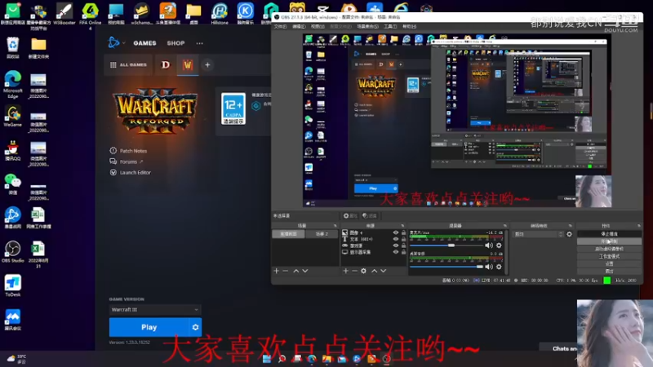Screen dimensions: 653x367
Task: Click the 启动虚拟摄像机 button
Action: pos(609,249)
